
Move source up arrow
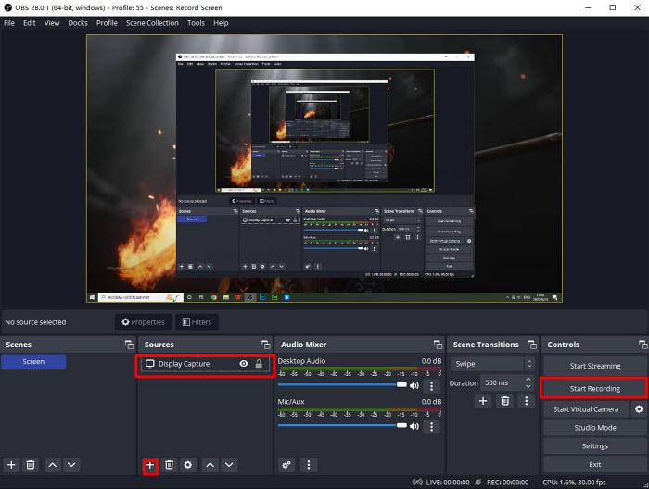[x=210, y=465]
